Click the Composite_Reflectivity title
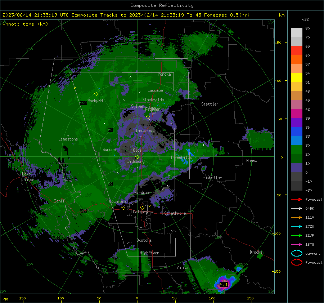324x303 pixels. (162, 5)
